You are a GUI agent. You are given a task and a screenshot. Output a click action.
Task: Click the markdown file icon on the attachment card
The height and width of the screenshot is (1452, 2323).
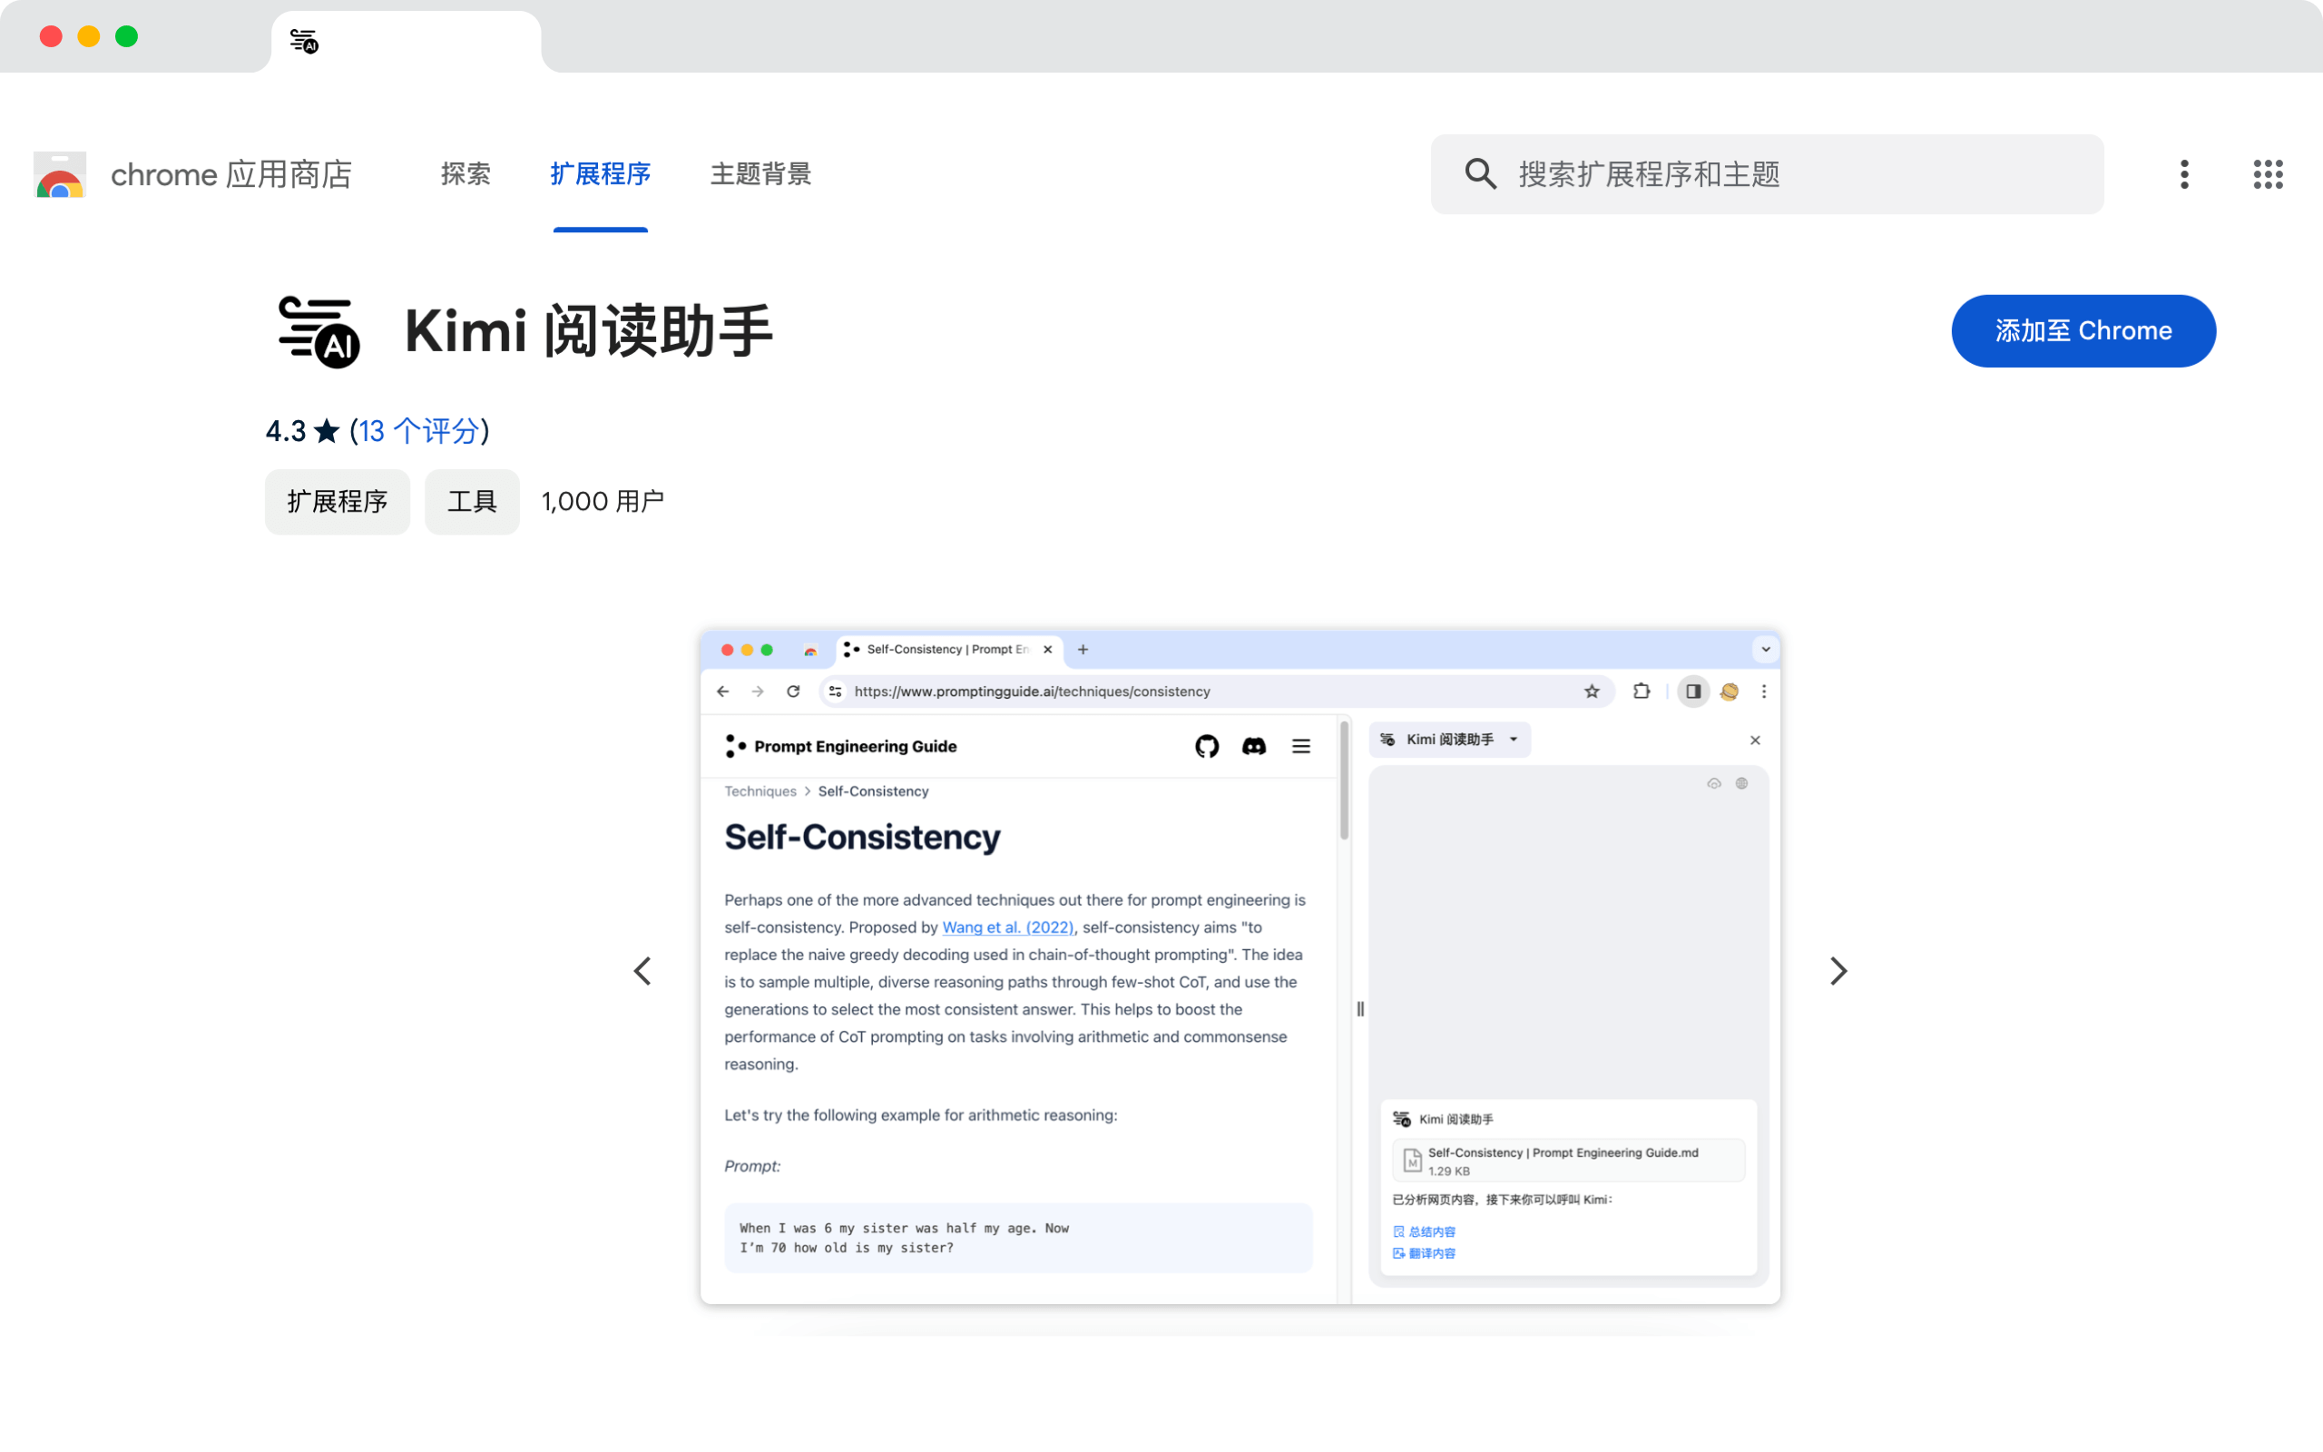(x=1411, y=1160)
